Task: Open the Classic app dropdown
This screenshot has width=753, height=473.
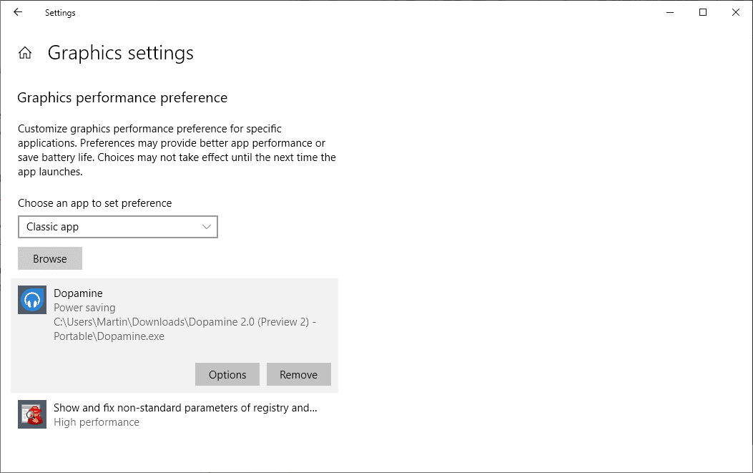Action: tap(118, 227)
